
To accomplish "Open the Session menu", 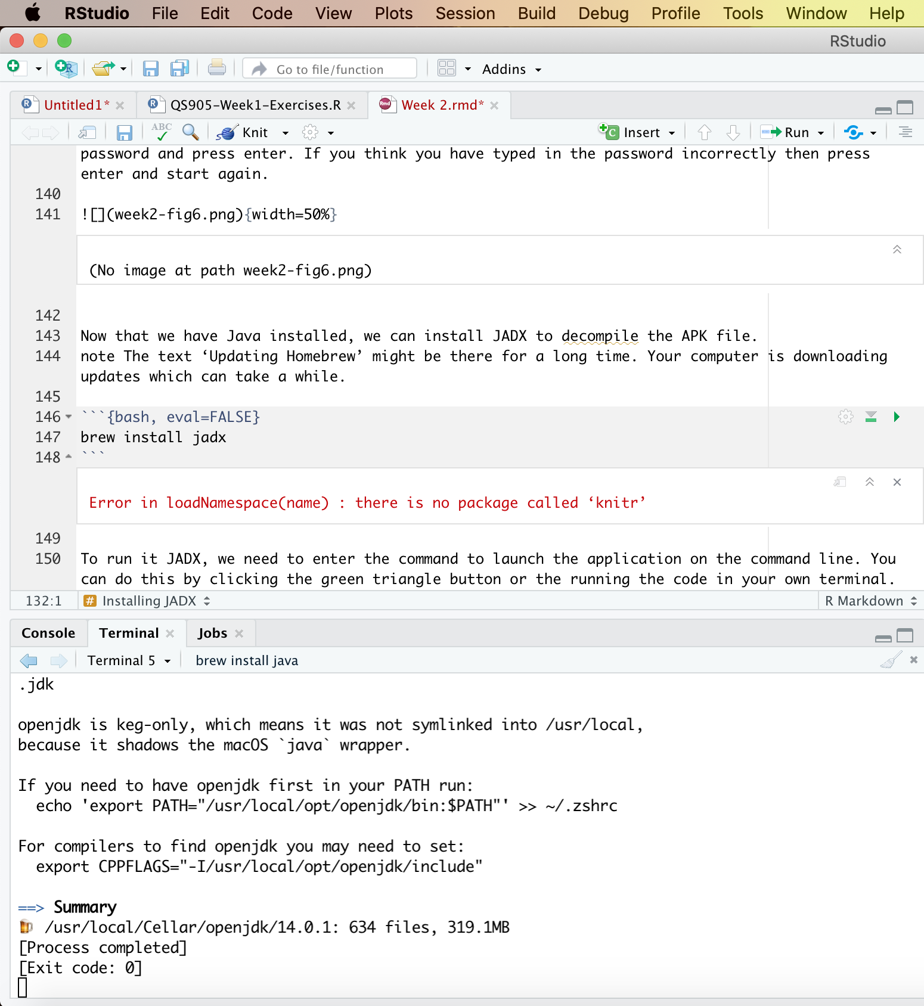I will [465, 13].
